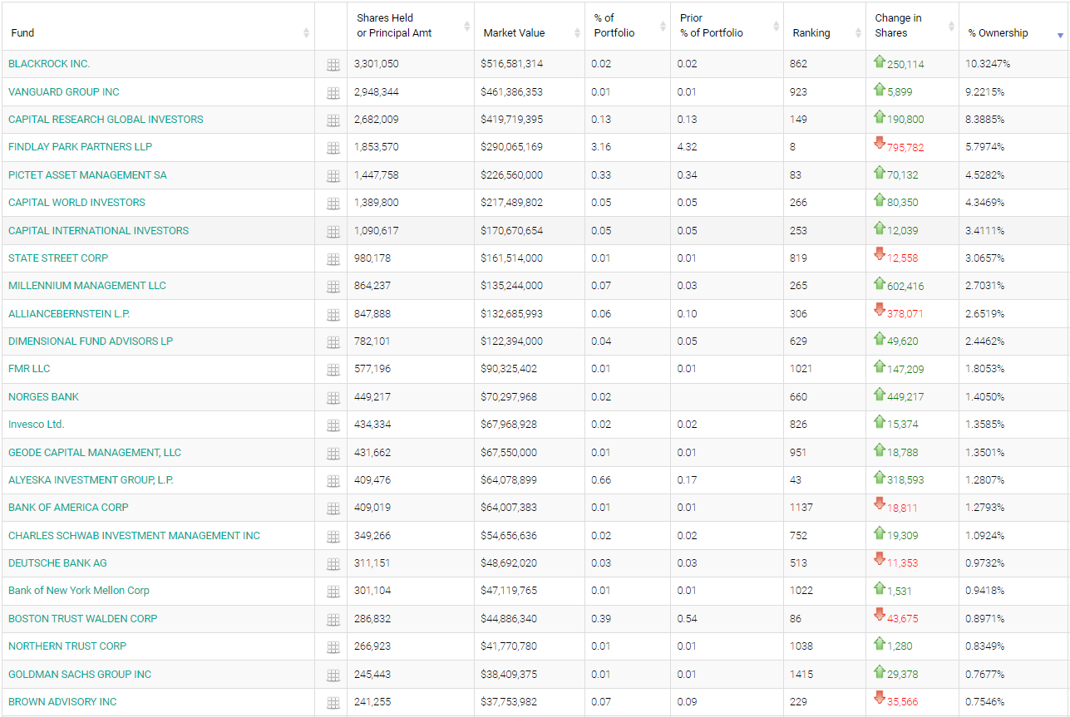The width and height of the screenshot is (1070, 717).
Task: Open grid icon for NORGES BANK
Action: click(333, 398)
